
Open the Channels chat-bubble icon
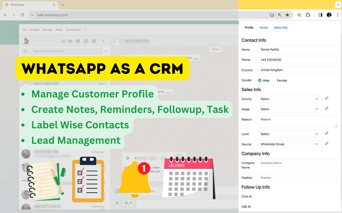(86, 41)
